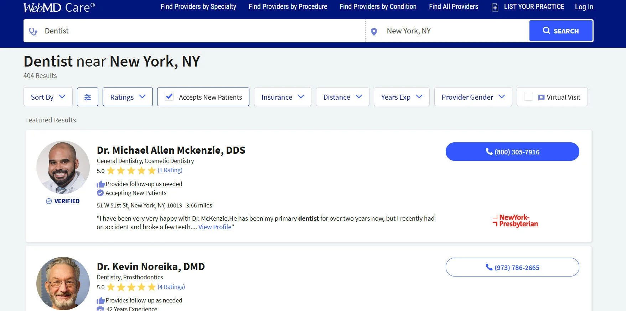Viewport: 626px width, 311px height.
Task: Expand the Insurance filter
Action: 283,96
